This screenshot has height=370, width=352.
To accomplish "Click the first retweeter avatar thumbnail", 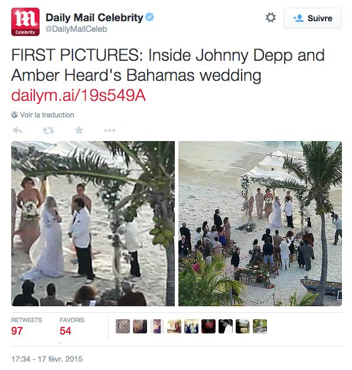I will tap(123, 326).
